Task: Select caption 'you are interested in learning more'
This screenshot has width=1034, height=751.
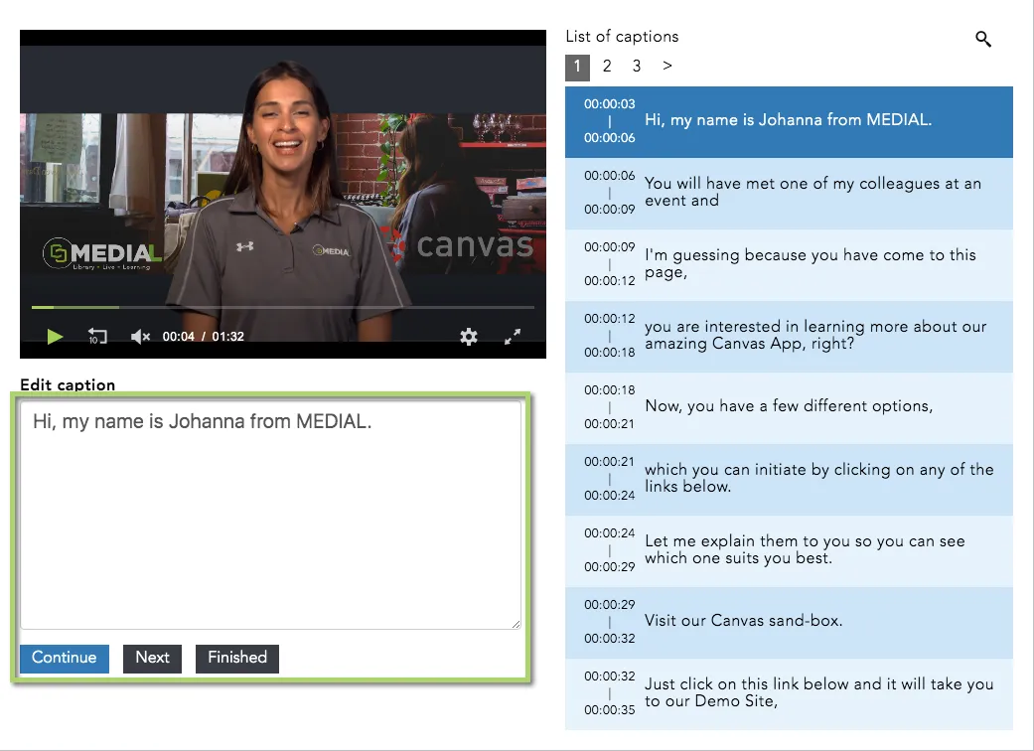Action: (789, 337)
